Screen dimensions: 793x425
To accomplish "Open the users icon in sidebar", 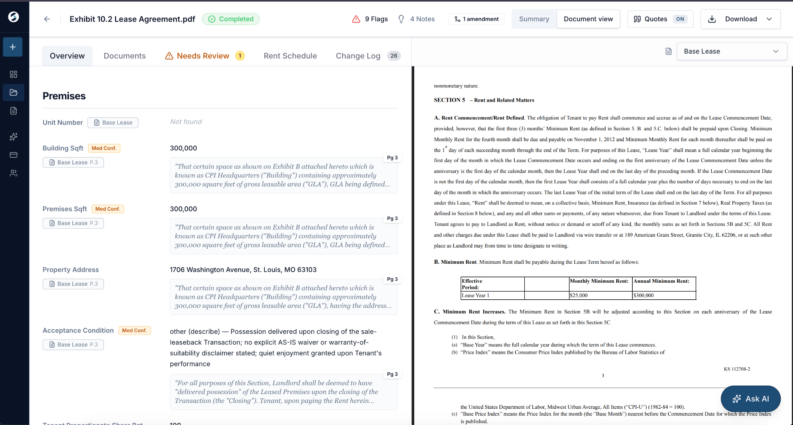I will [14, 173].
